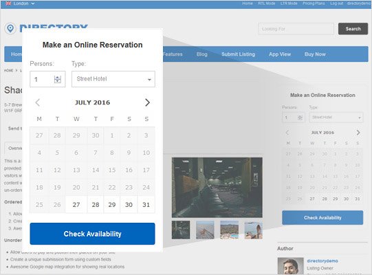Click the RTL Mode link
Screen dimensions: 372x275
(x=266, y=3)
